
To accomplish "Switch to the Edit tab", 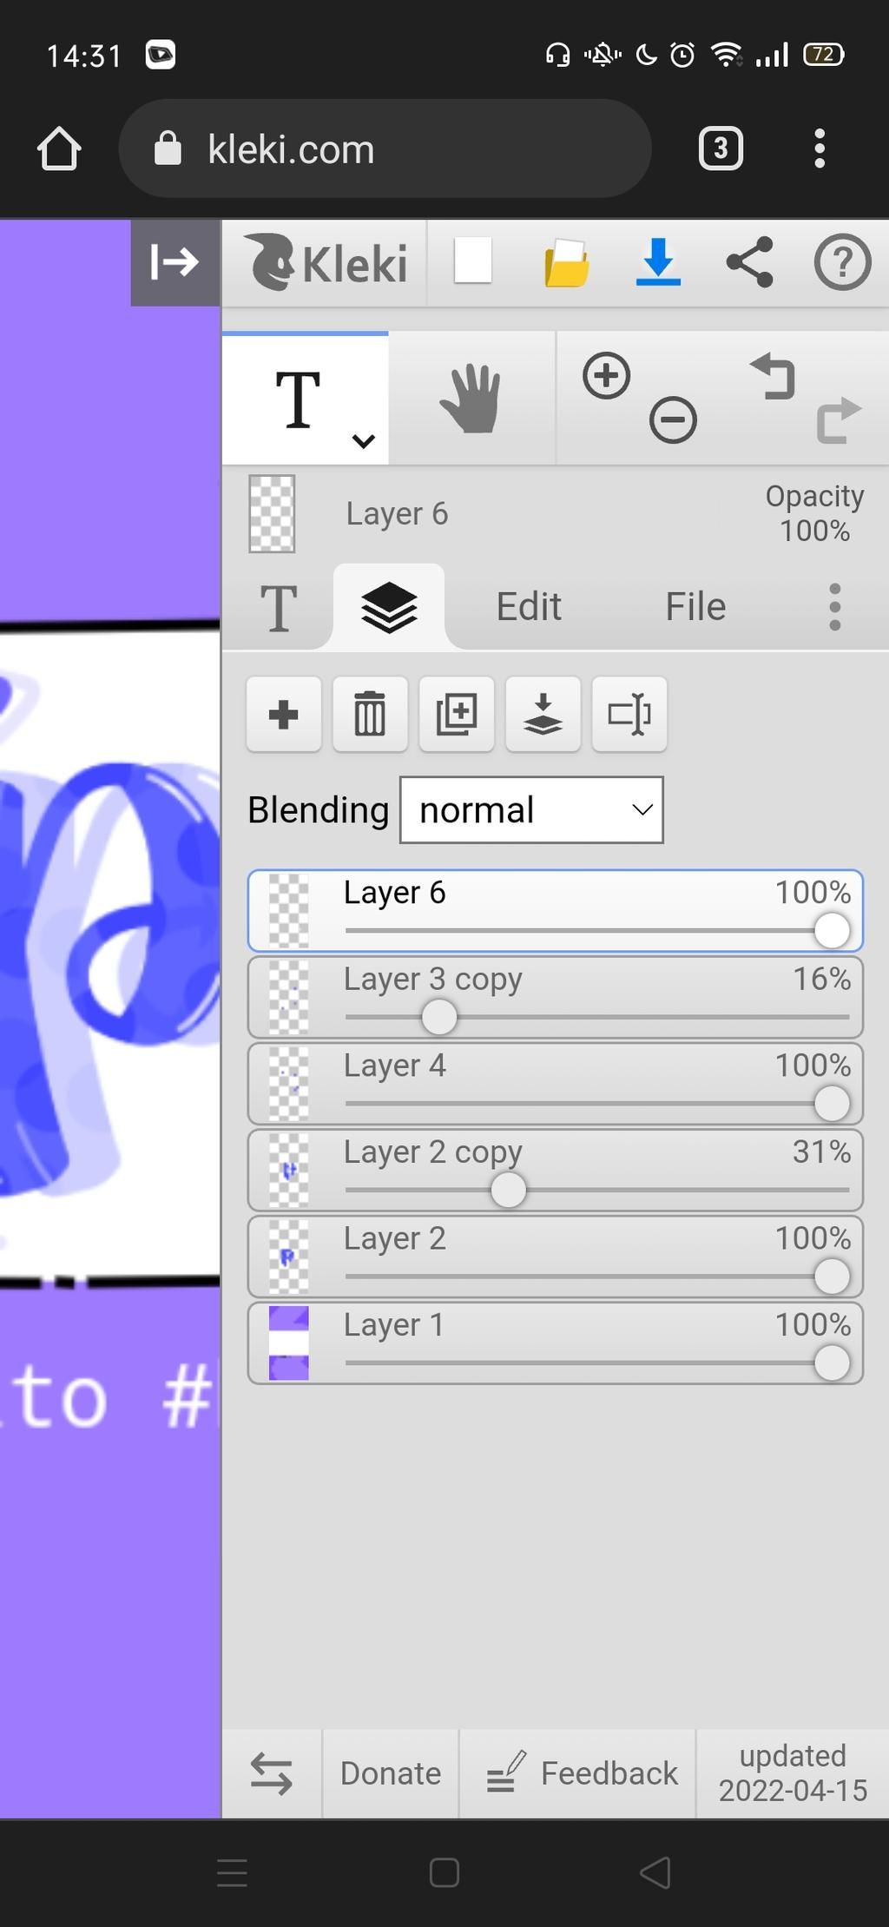I will [528, 606].
